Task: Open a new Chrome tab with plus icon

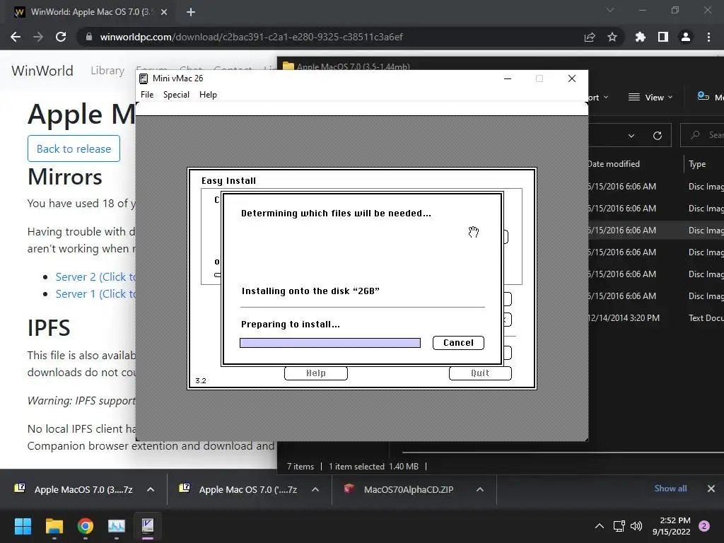Action: pos(191,12)
